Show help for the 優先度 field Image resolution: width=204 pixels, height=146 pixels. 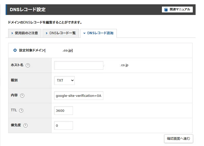coord(25,125)
